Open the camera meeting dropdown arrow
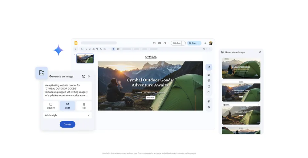The height and width of the screenshot is (158, 308). pyautogui.click(x=168, y=43)
